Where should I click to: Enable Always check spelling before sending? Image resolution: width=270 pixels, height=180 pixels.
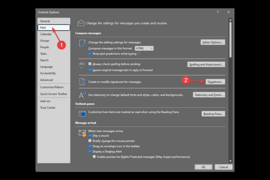(90, 64)
